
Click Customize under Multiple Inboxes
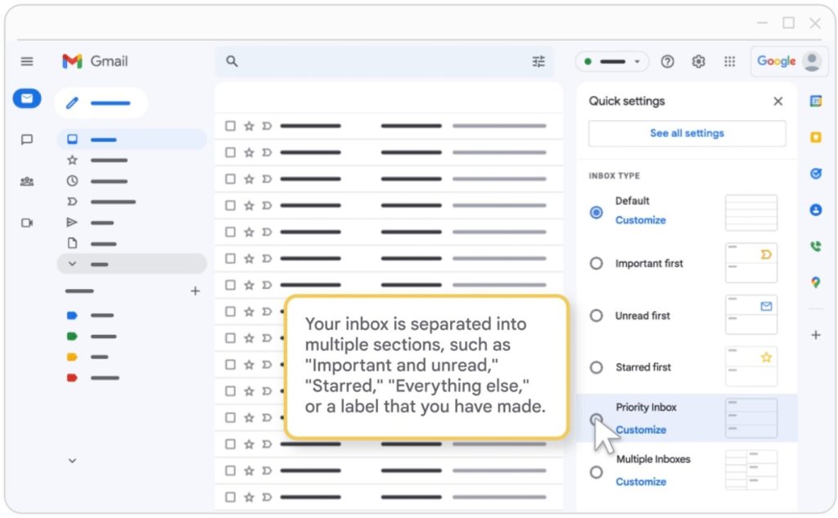(641, 482)
